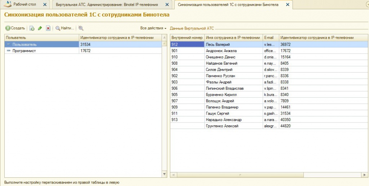This screenshot has height=186, width=369.
Task: Select the Программист row in left table
Action: click(x=83, y=51)
